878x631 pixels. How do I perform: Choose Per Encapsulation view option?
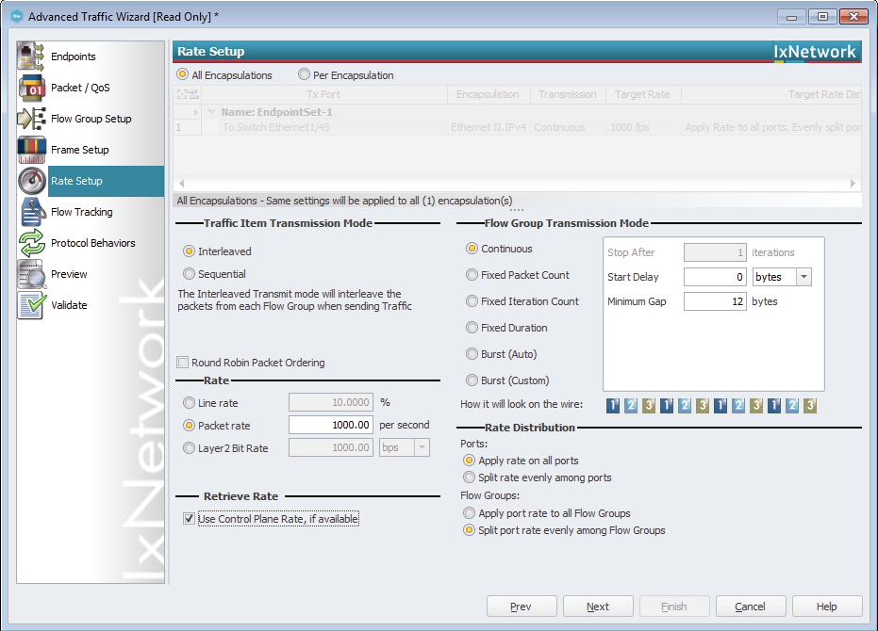(x=305, y=75)
